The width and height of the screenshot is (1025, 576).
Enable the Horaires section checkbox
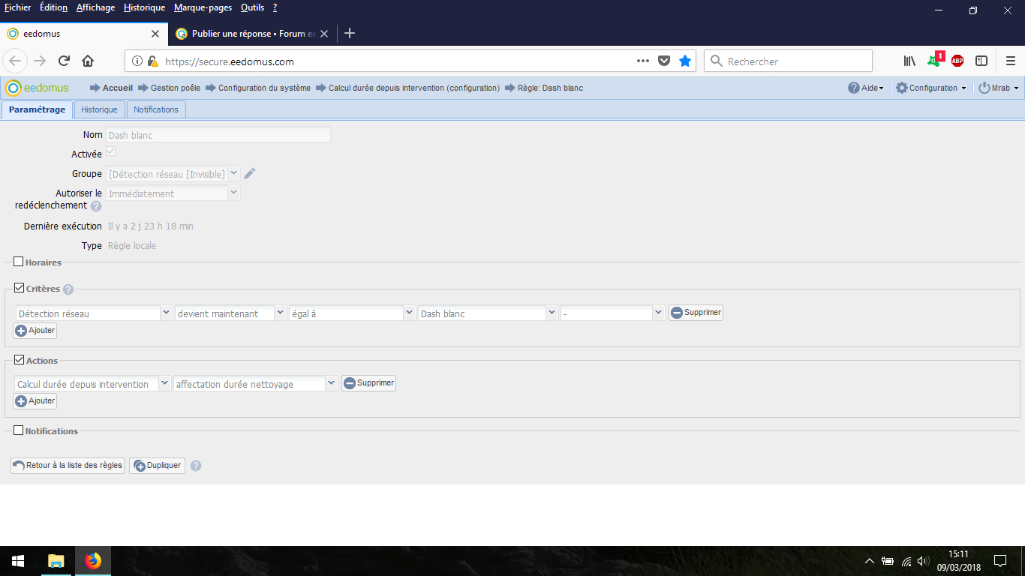point(19,262)
